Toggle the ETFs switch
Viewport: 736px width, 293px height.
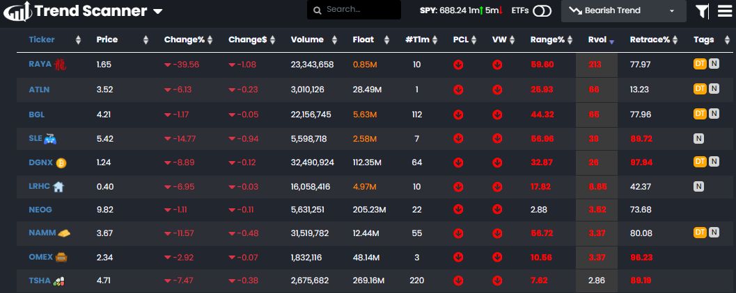tap(542, 10)
